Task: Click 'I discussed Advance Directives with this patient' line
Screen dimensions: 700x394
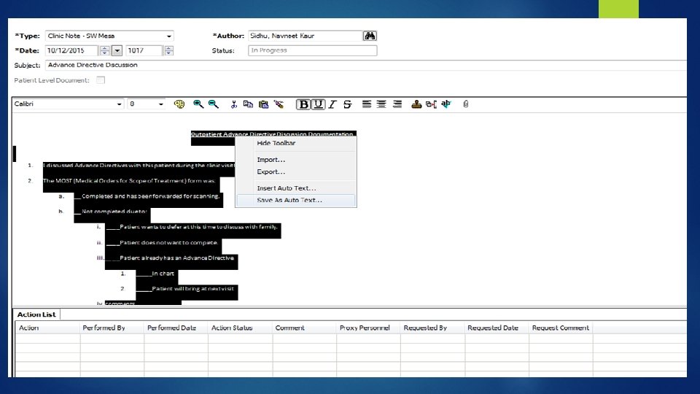Action: [139, 166]
